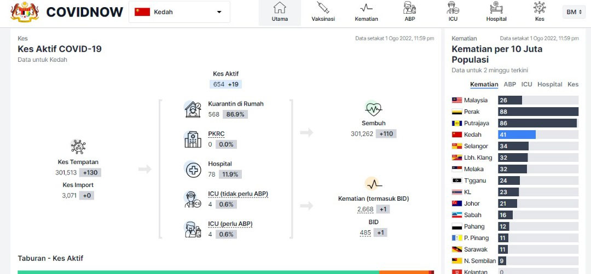Switch ranking to the ABP tab

(x=509, y=84)
